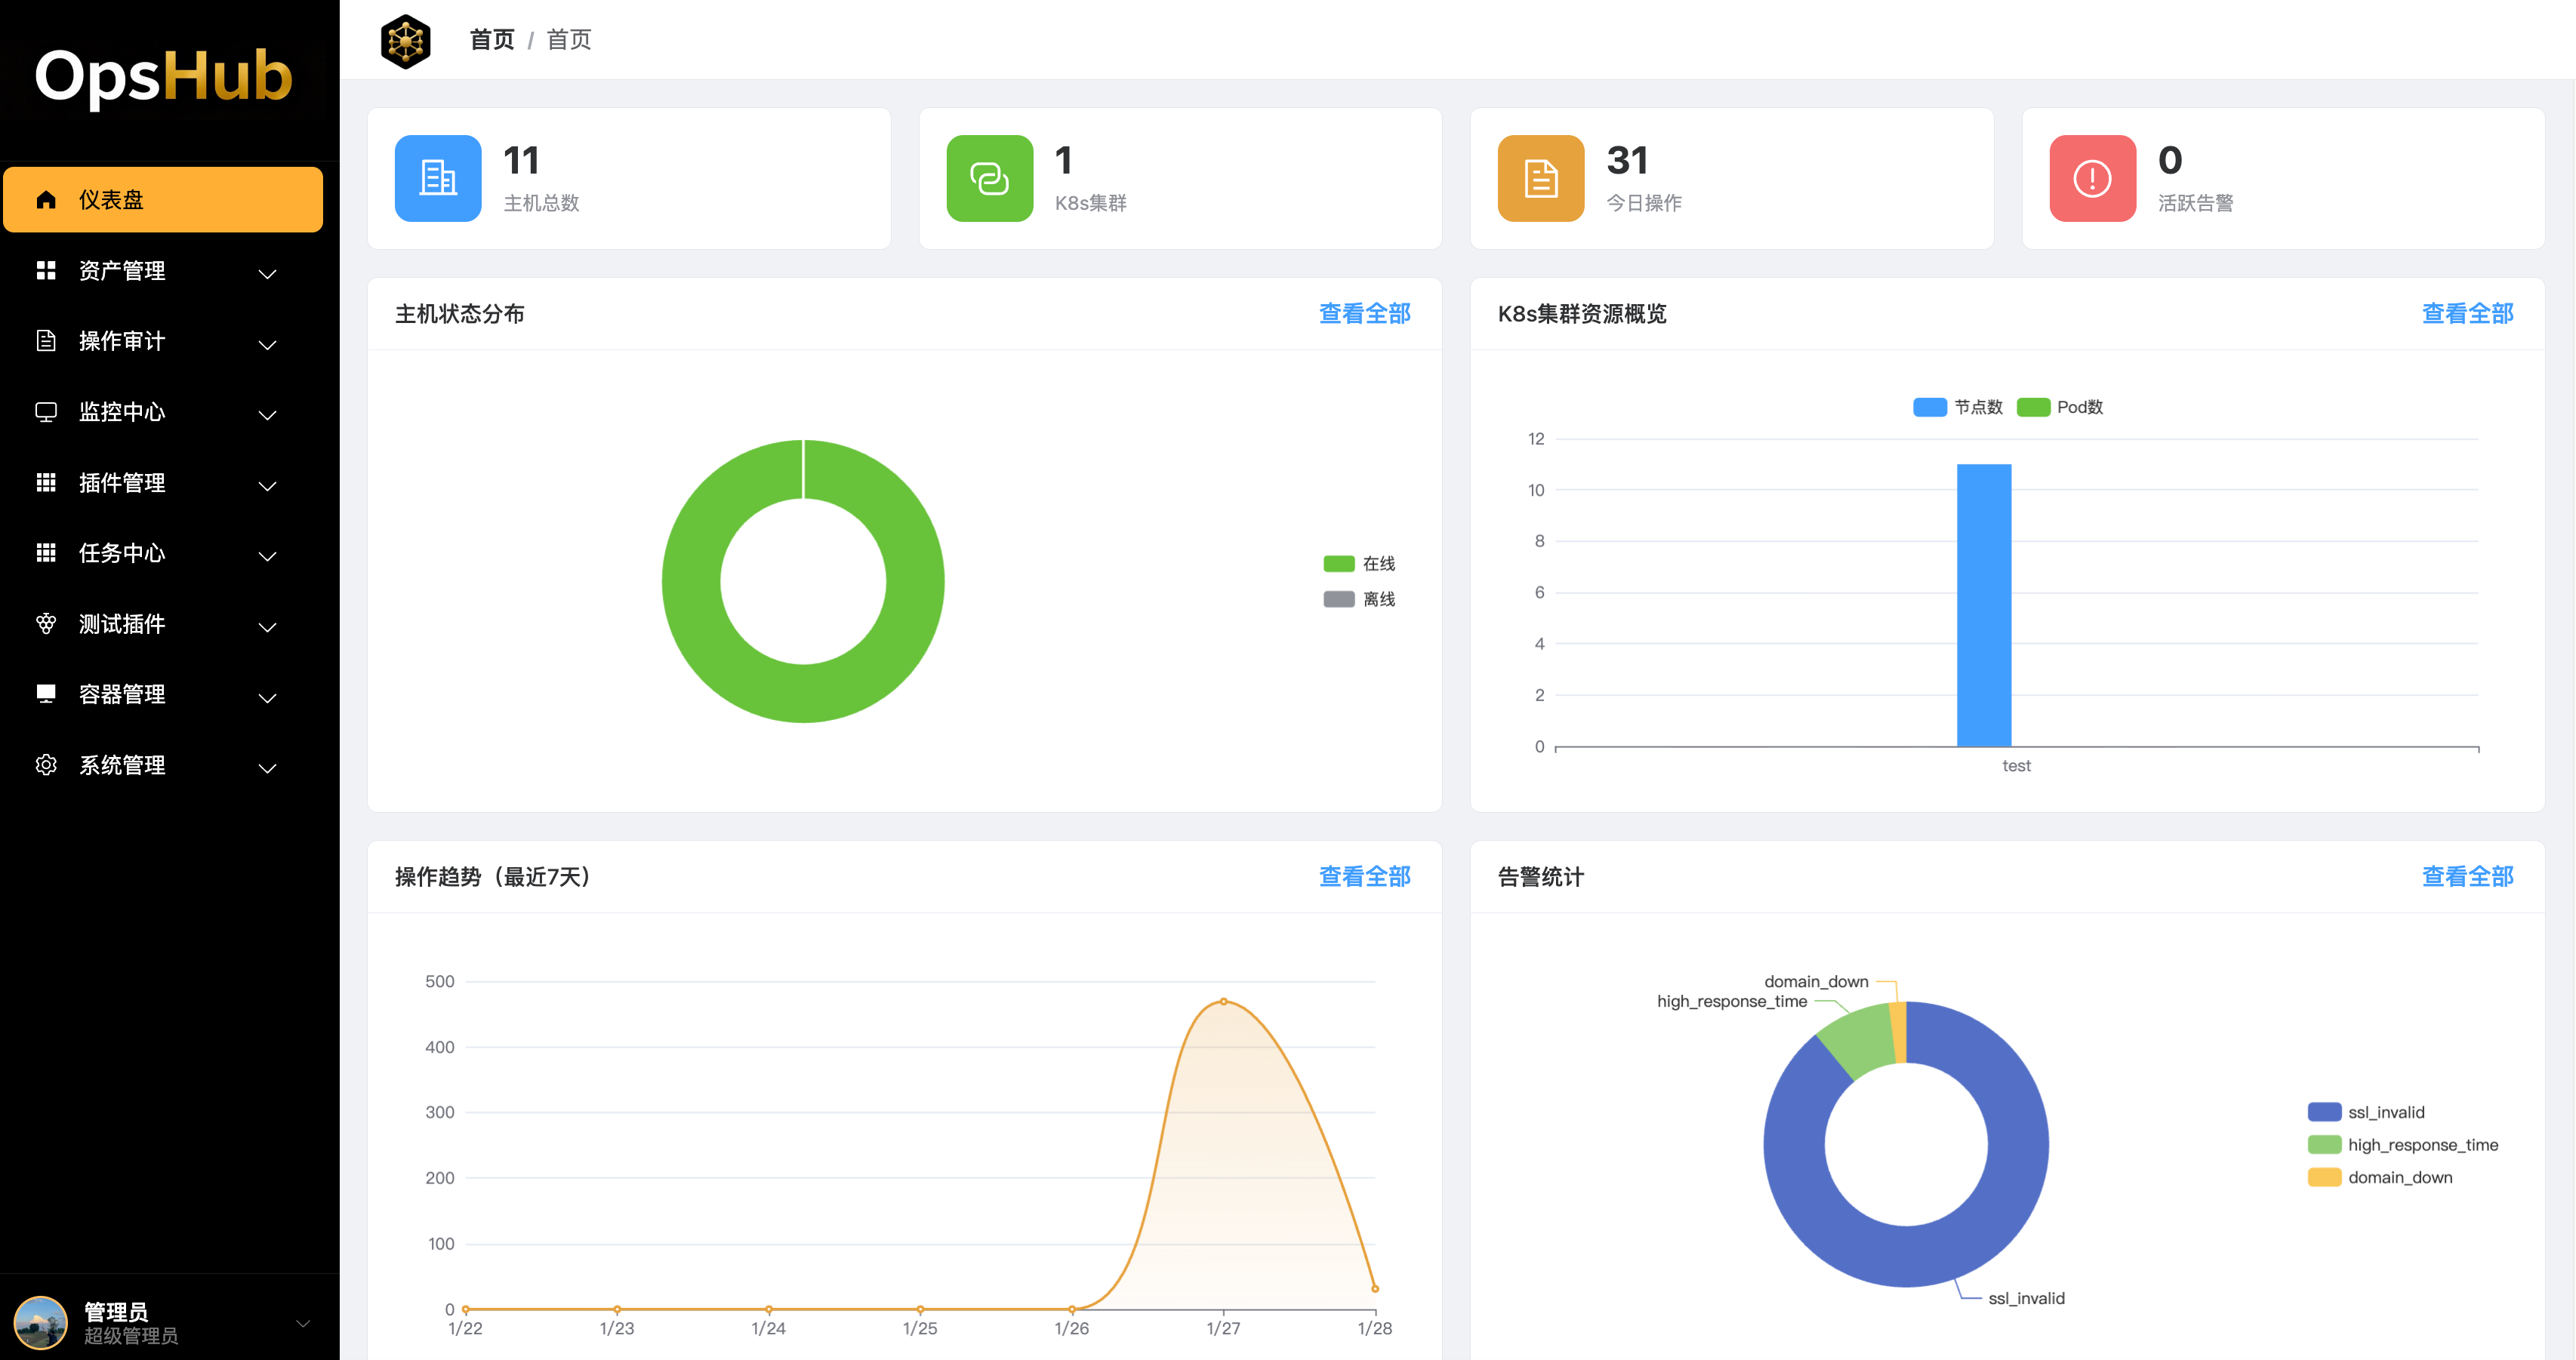Expand the 资产管理 menu chevron
2576x1360 pixels.
tap(267, 273)
